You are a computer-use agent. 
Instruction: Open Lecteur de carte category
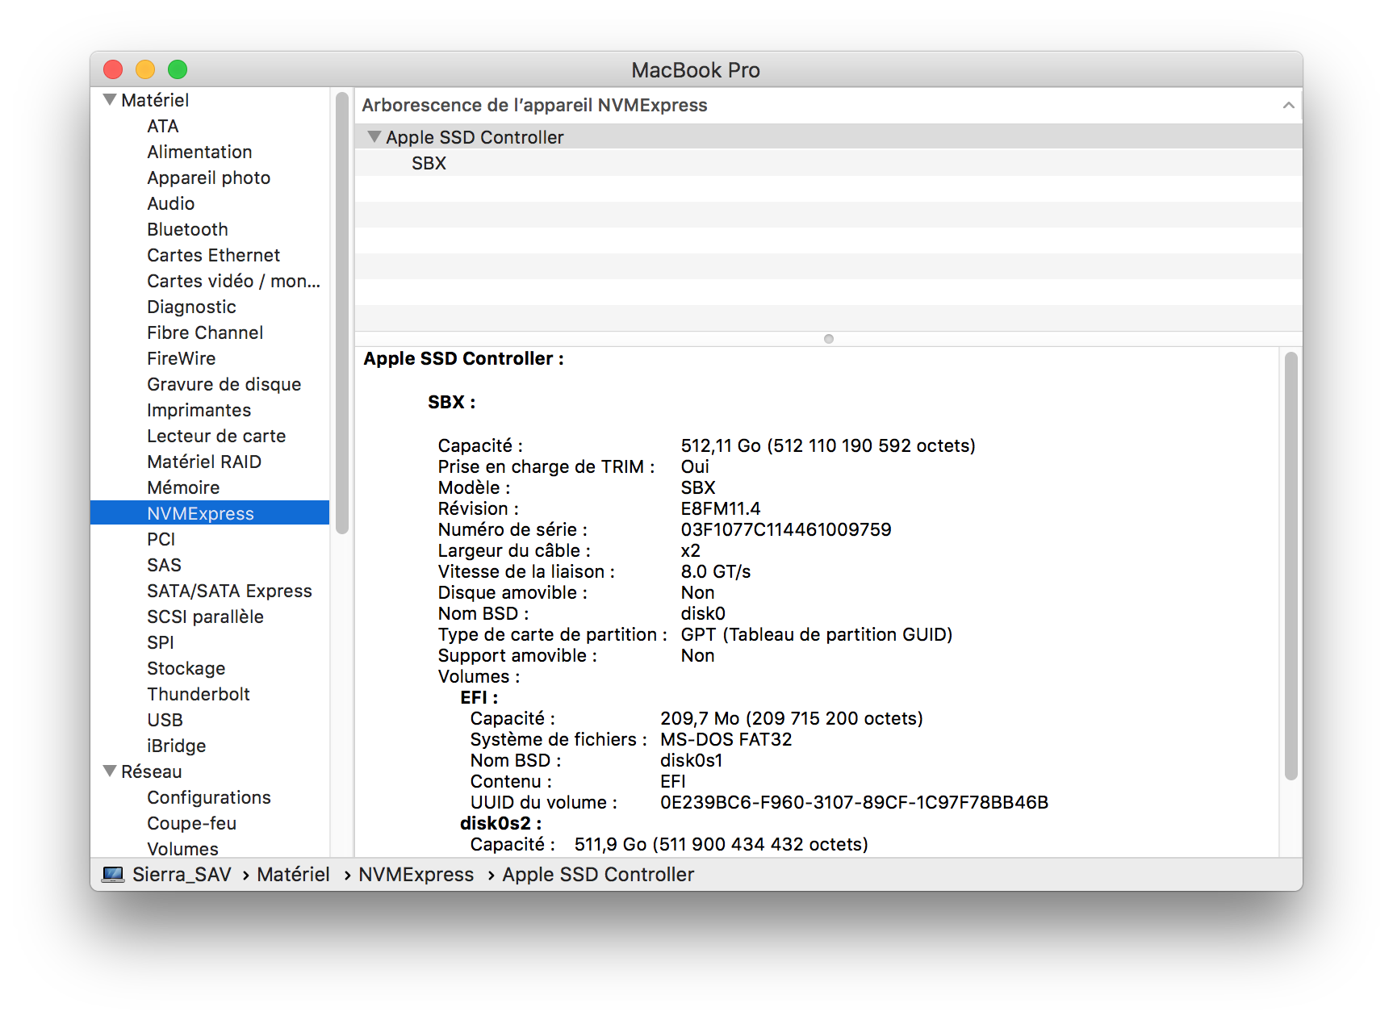(216, 436)
